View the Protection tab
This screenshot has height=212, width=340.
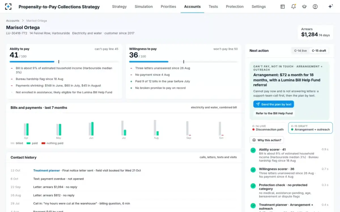click(x=235, y=7)
